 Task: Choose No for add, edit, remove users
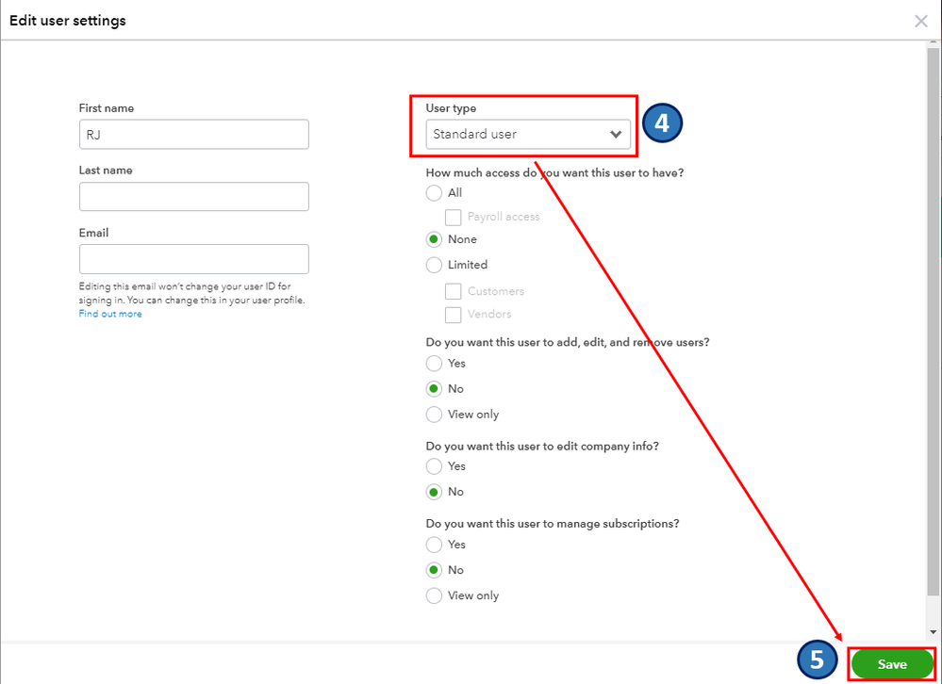(x=434, y=389)
